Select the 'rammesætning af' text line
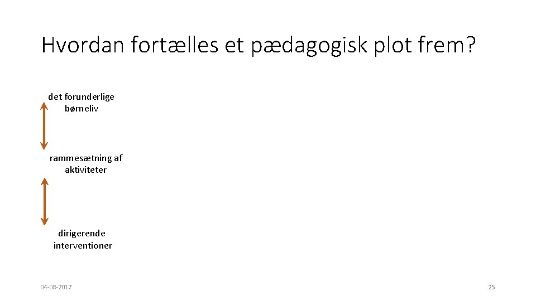Viewport: 536px width, 301px height. pos(86,158)
